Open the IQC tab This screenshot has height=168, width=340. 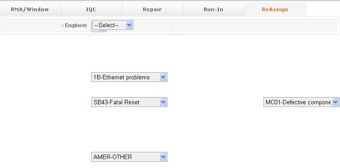click(91, 9)
